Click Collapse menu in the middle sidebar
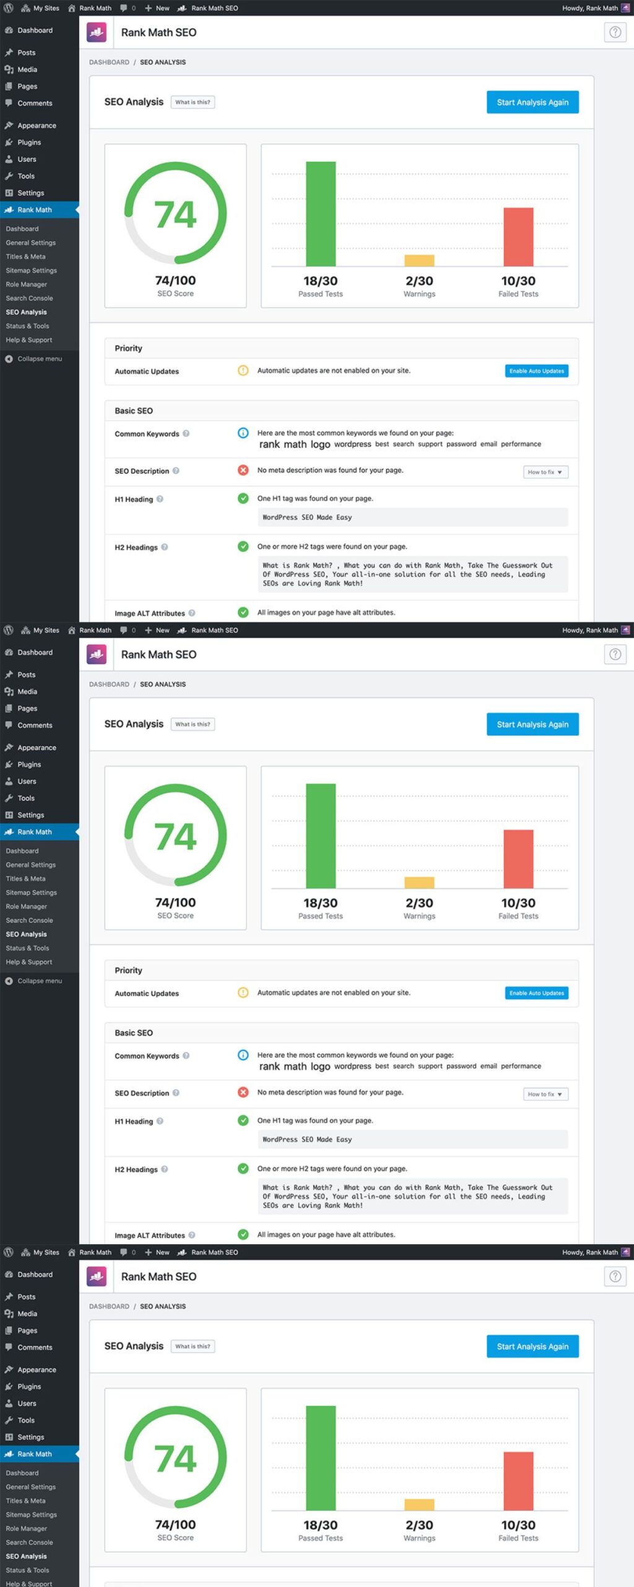The width and height of the screenshot is (634, 1587). click(x=33, y=981)
